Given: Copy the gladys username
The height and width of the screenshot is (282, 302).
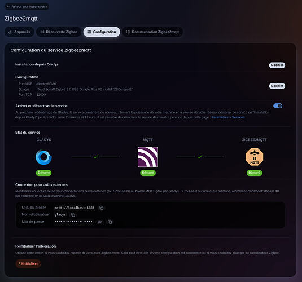Looking at the screenshot, I should (73, 215).
